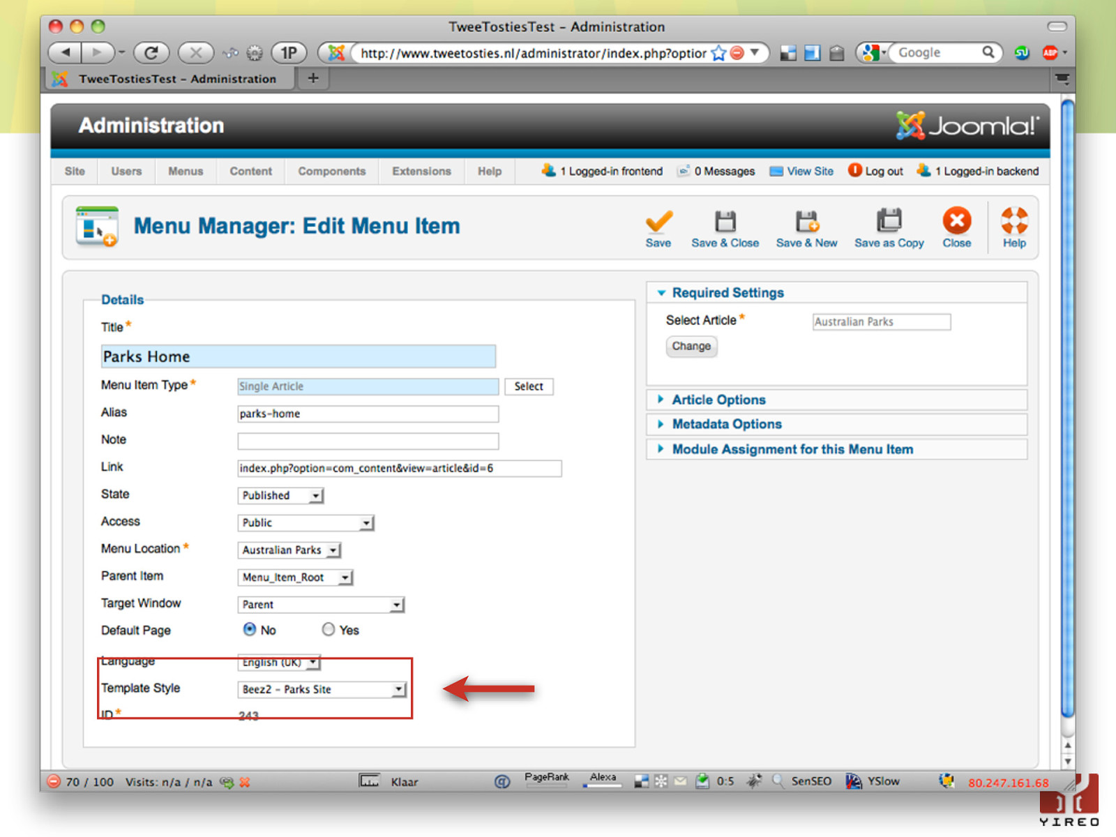This screenshot has width=1116, height=837.
Task: Click the Save checkmark icon
Action: tap(658, 222)
